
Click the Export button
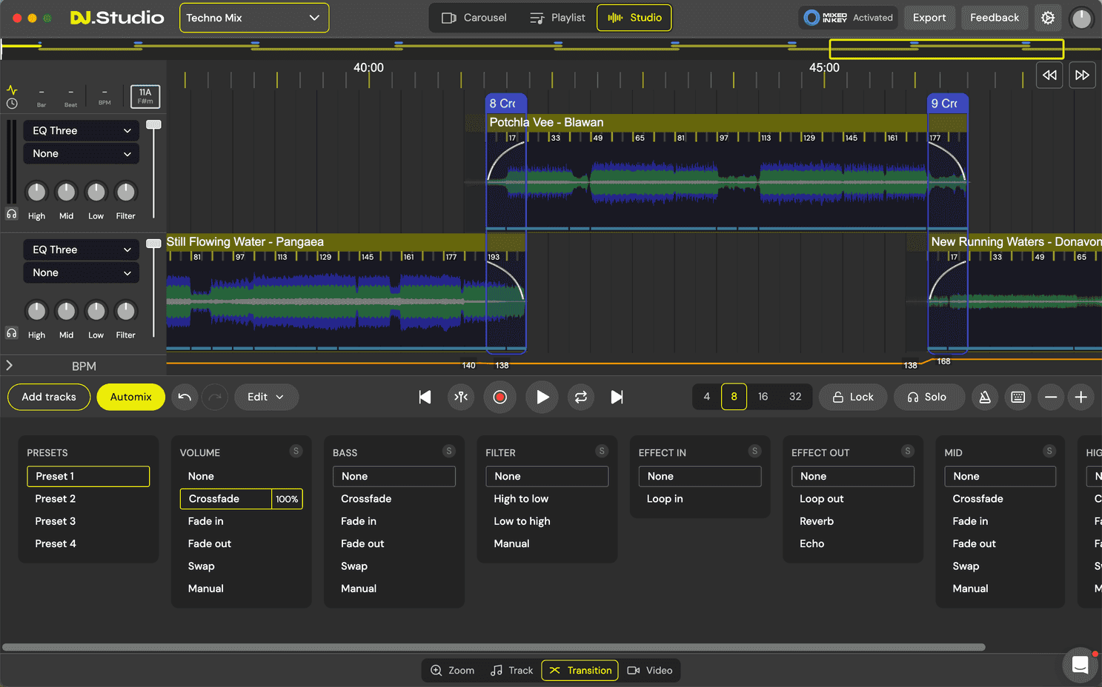(x=929, y=17)
